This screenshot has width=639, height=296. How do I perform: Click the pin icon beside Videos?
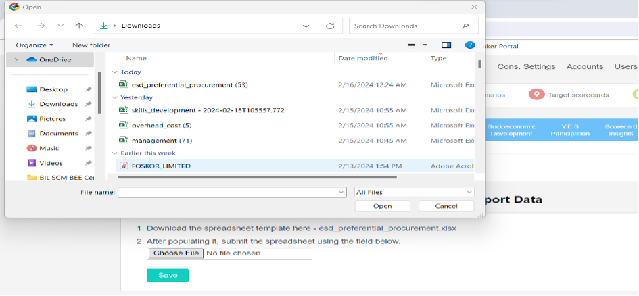[88, 163]
